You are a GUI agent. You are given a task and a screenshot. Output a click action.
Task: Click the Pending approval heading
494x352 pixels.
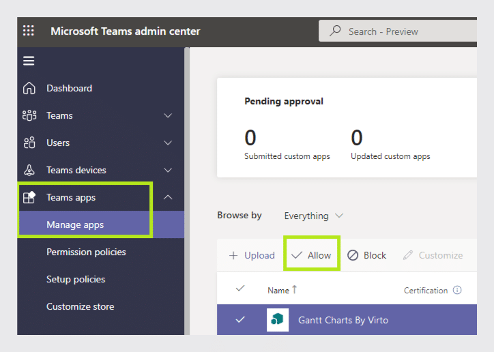(284, 102)
